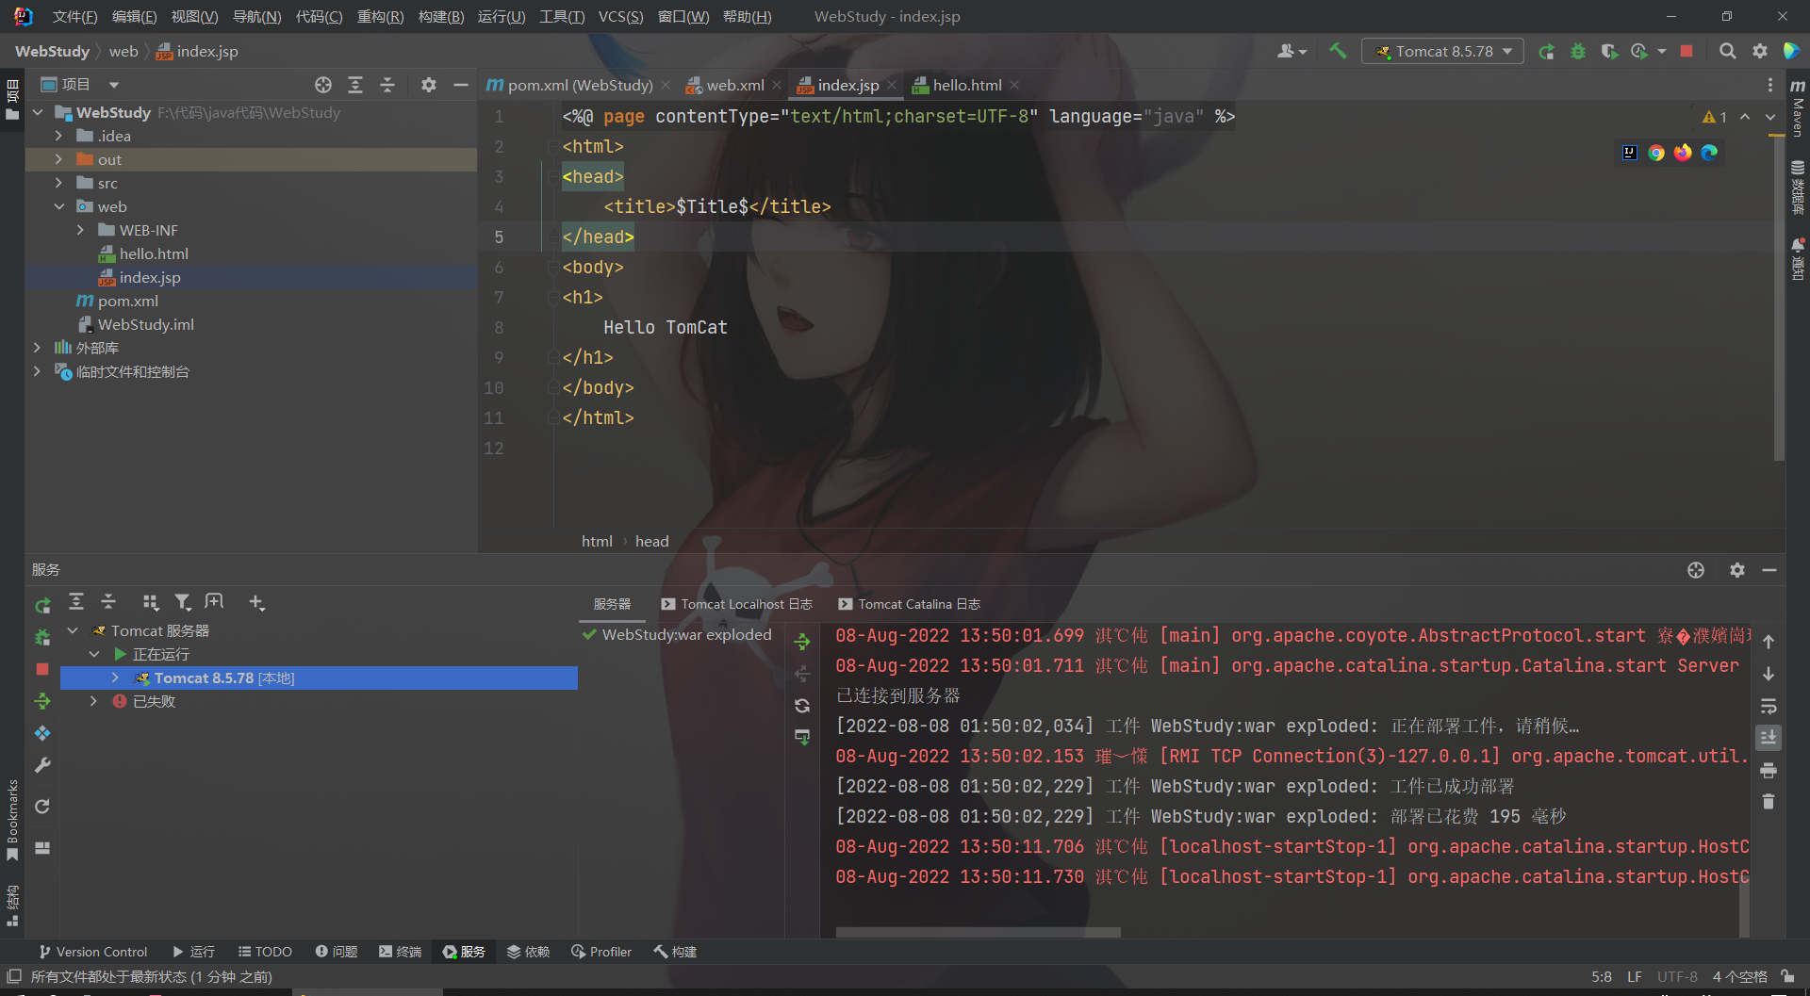Open Tomcat Localhost 日志 tab
Viewport: 1810px width, 996px height.
pyautogui.click(x=737, y=604)
